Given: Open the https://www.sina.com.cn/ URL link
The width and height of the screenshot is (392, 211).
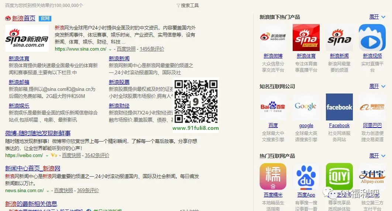Looking at the screenshot, I should point(80,49).
